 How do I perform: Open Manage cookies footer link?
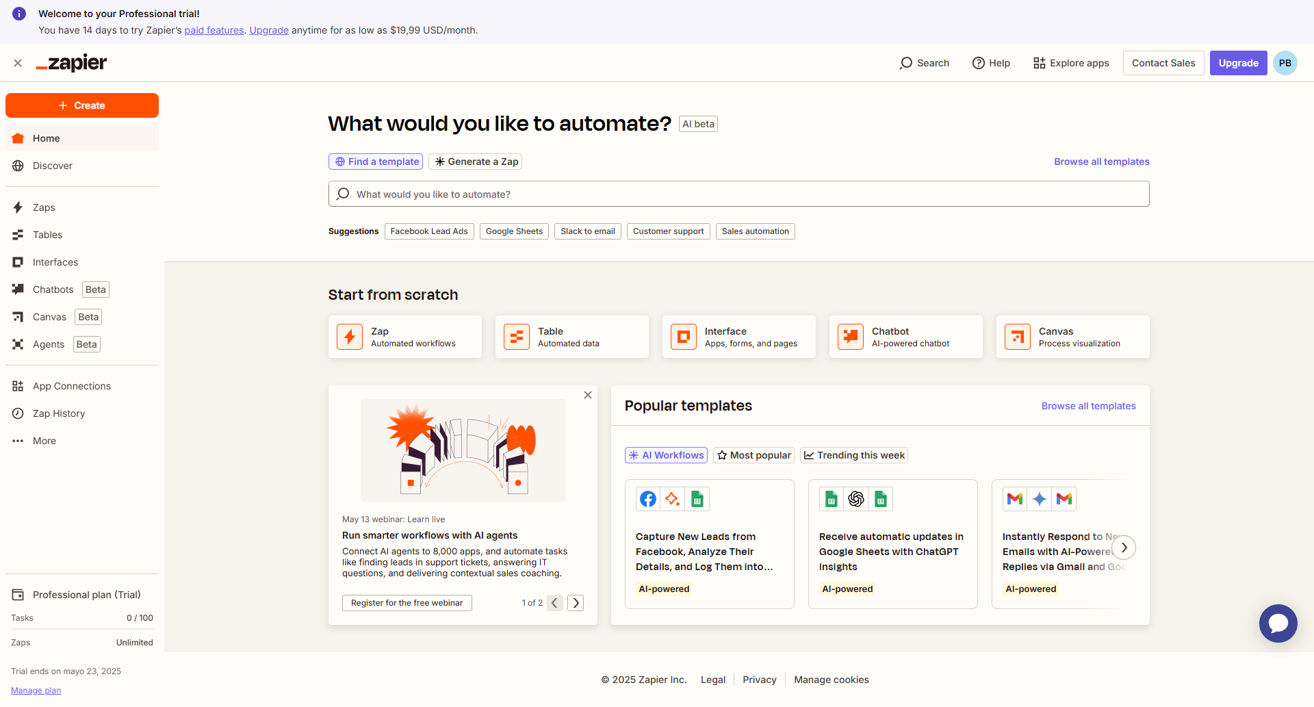coord(832,680)
